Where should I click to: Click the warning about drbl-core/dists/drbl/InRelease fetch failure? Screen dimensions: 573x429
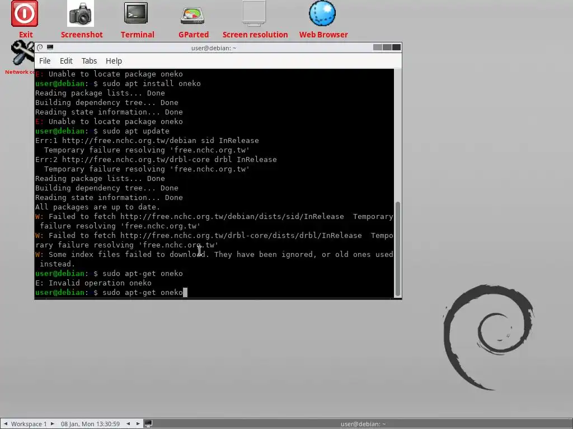214,240
